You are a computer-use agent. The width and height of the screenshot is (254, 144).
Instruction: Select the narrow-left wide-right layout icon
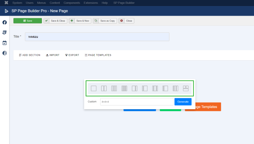[x=145, y=88]
